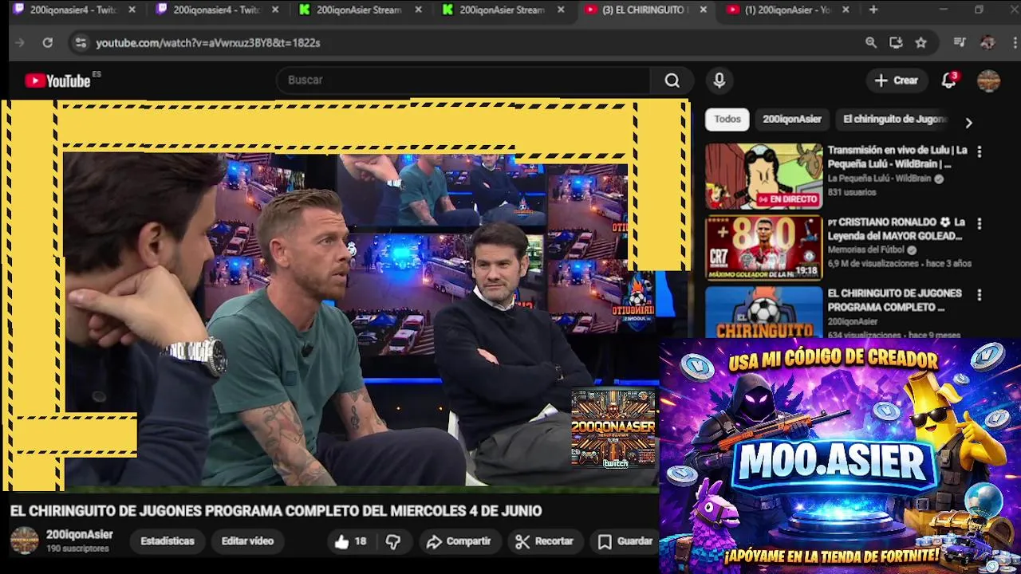Open the account avatar menu
This screenshot has height=574, width=1021.
click(x=989, y=81)
